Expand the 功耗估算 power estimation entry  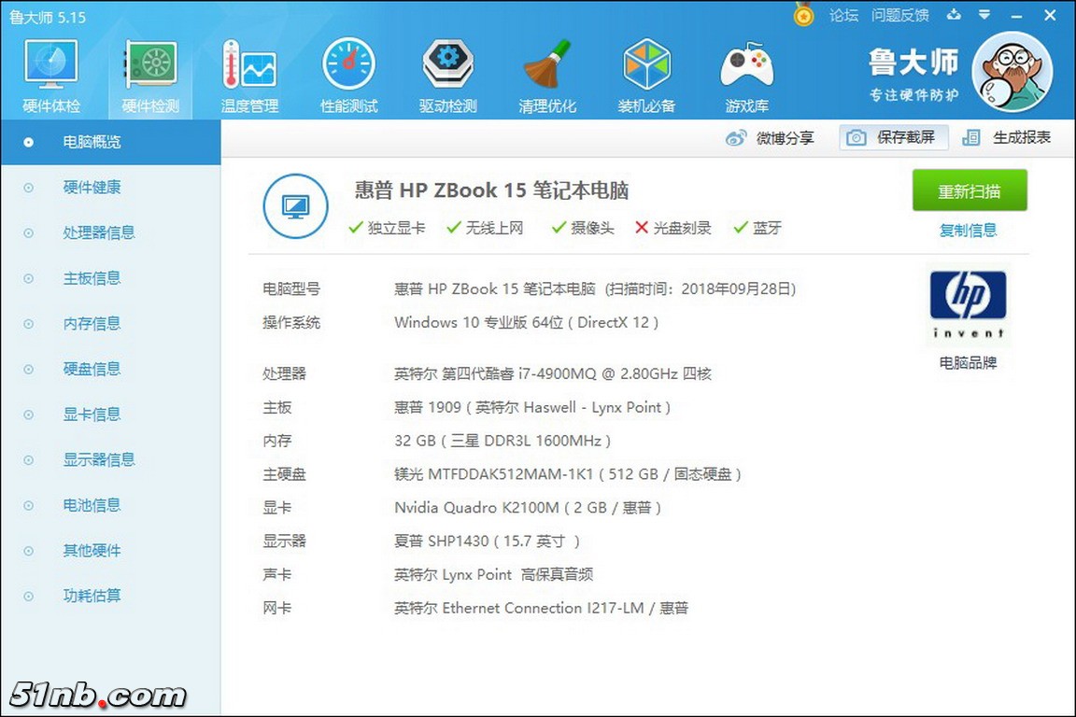coord(91,595)
